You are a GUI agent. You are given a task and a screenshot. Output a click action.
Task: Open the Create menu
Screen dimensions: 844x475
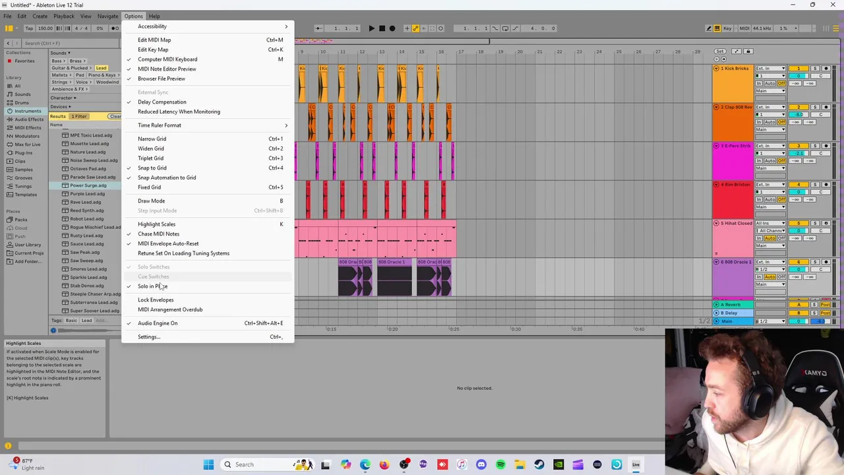tap(40, 16)
